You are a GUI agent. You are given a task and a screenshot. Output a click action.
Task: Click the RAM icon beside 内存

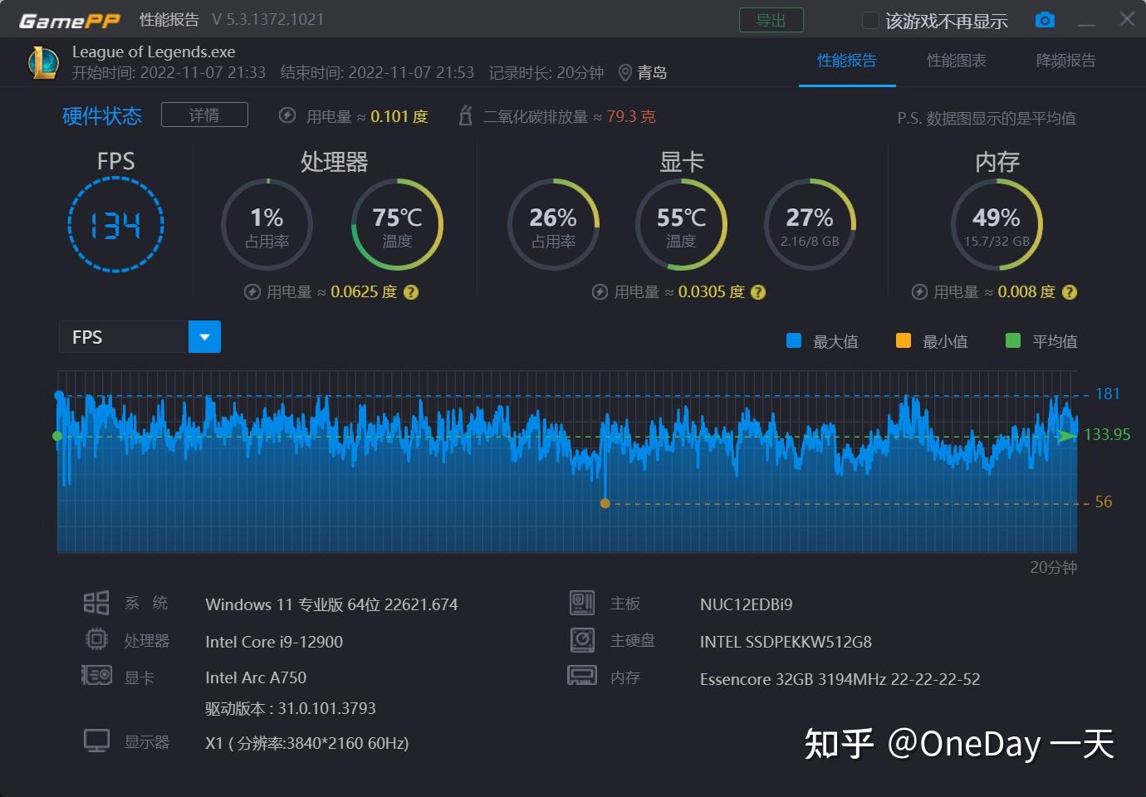(582, 676)
